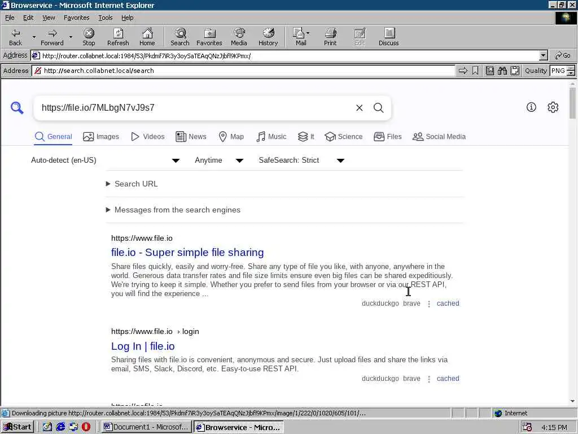
Task: Click the Browservice inner address field
Action: tap(244, 71)
